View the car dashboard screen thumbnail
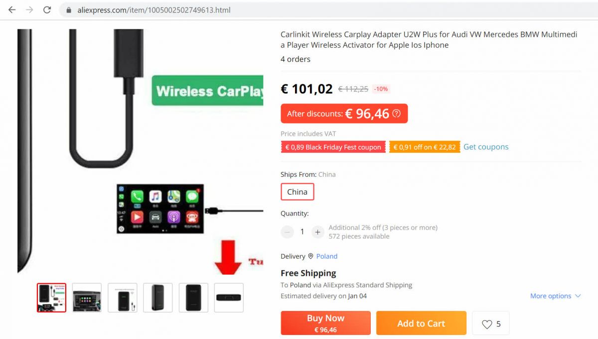598x339 pixels. click(x=87, y=298)
